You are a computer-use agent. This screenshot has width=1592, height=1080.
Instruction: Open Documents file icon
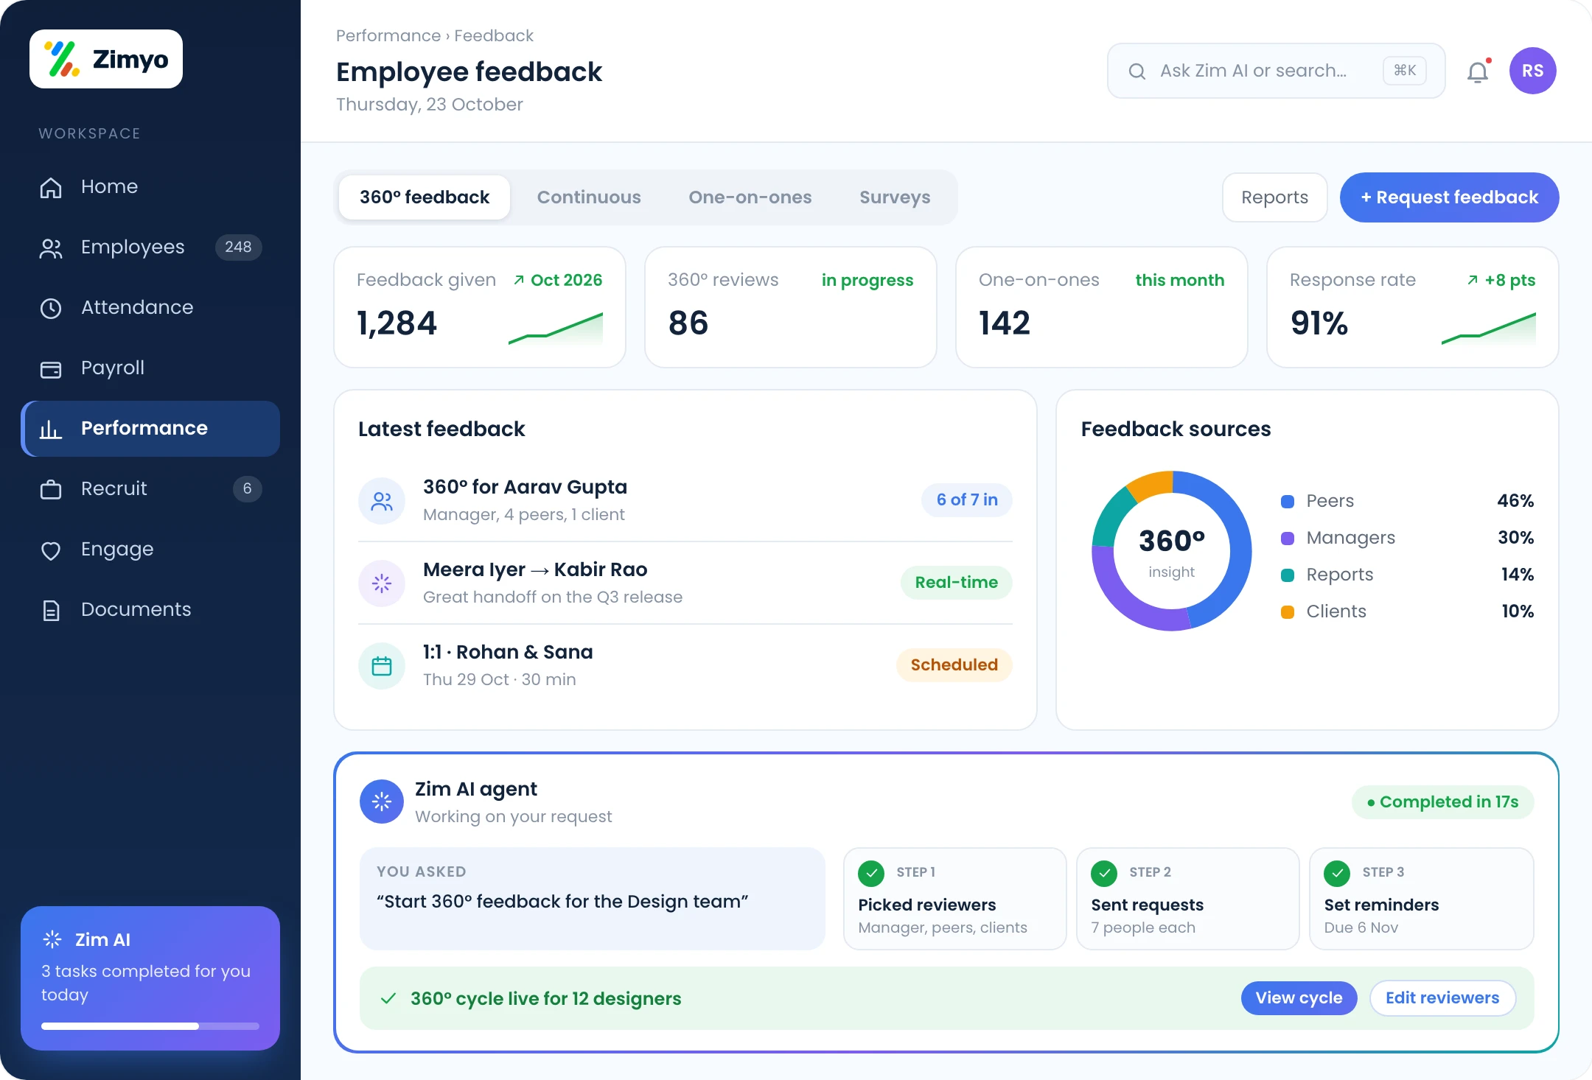point(51,610)
